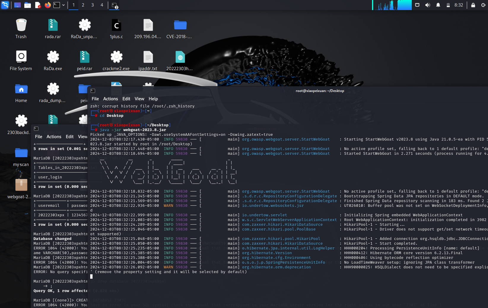Image resolution: width=488 pixels, height=308 pixels.
Task: Open terminal emulator from panel launcher
Action: pyautogui.click(x=57, y=5)
